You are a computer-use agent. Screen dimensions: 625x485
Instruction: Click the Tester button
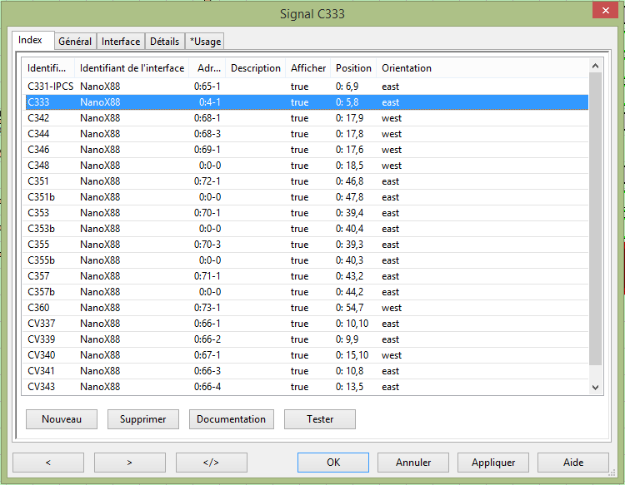(320, 419)
